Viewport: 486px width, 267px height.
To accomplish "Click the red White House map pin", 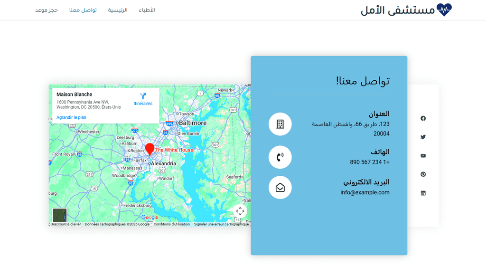I will pyautogui.click(x=150, y=149).
